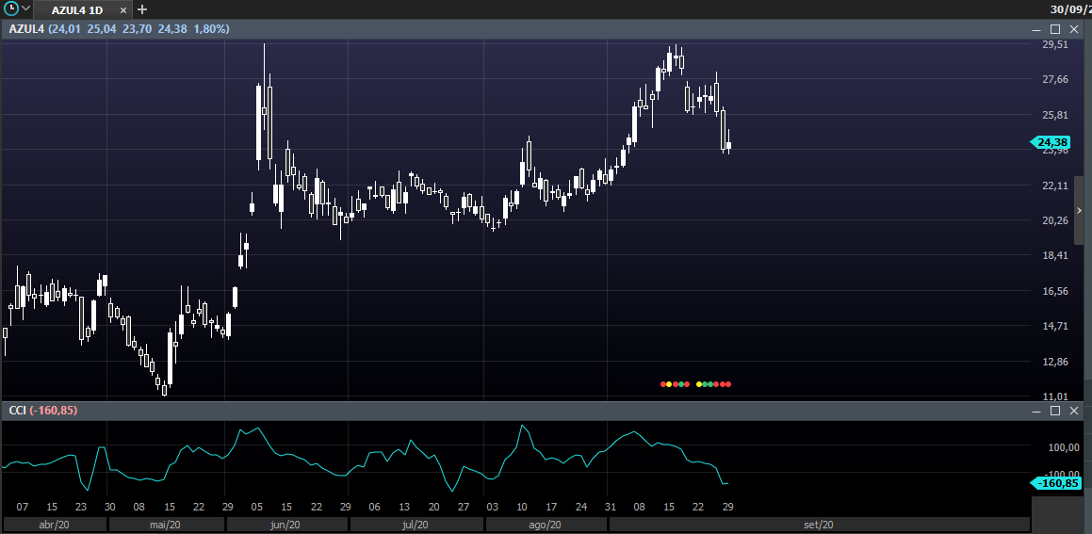Click the clock icon in the tab bar
1092x534 pixels.
click(12, 8)
